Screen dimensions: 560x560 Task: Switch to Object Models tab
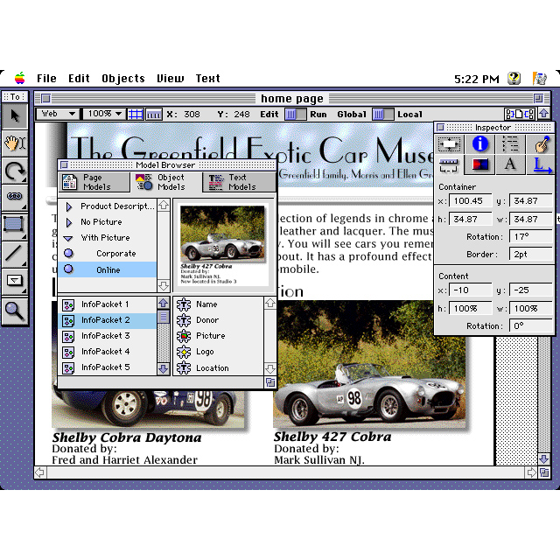166,182
